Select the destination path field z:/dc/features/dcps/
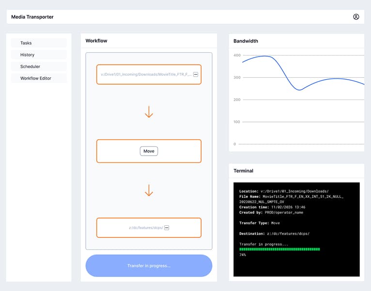The height and width of the screenshot is (291, 371). click(x=149, y=228)
